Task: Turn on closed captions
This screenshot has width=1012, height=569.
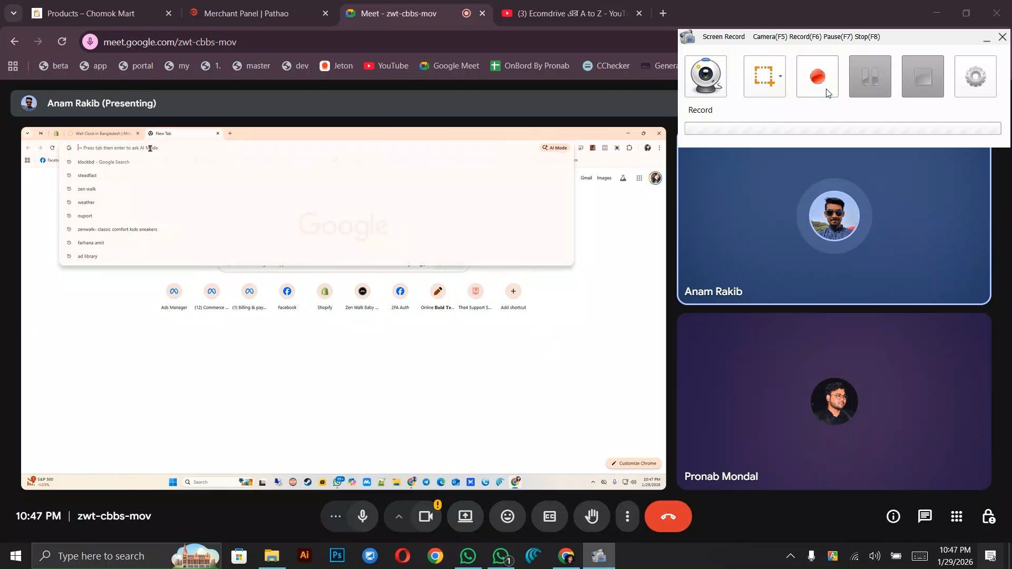Action: (549, 516)
